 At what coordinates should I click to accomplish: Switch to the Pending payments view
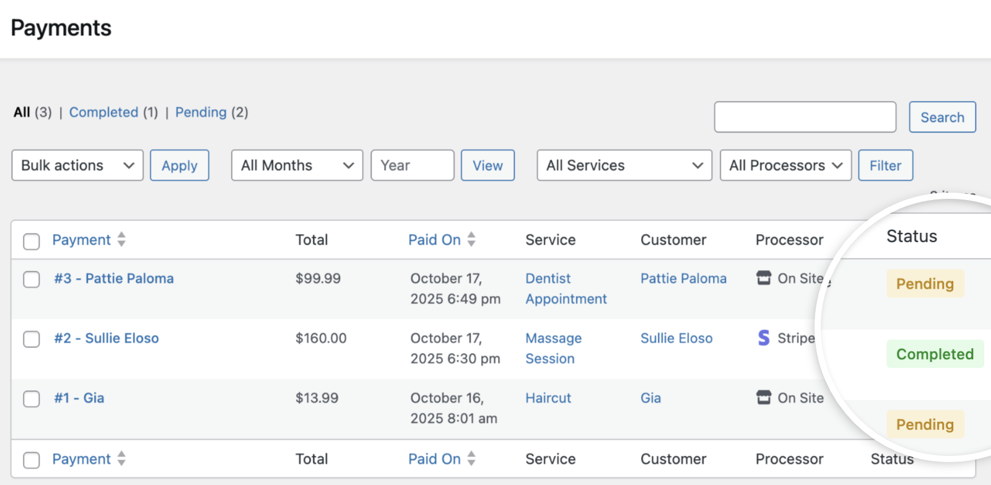(x=201, y=112)
